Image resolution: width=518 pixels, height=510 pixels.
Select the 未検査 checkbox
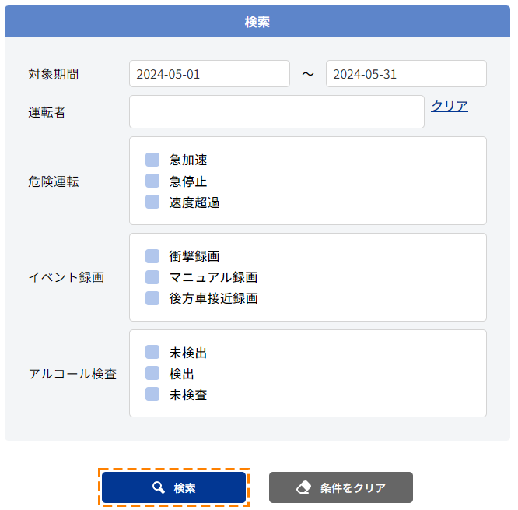coord(152,394)
